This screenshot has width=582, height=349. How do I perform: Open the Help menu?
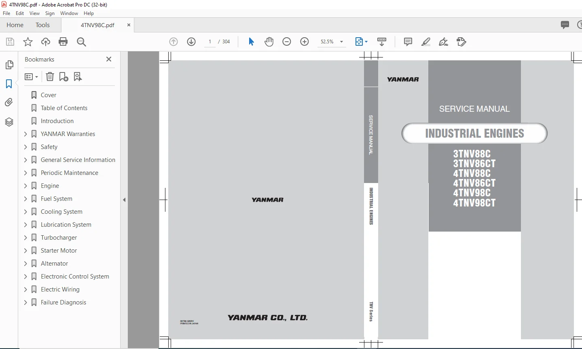(x=89, y=13)
